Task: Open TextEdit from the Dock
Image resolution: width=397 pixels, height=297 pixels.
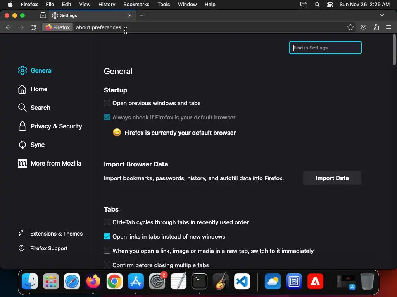Action: (178, 281)
